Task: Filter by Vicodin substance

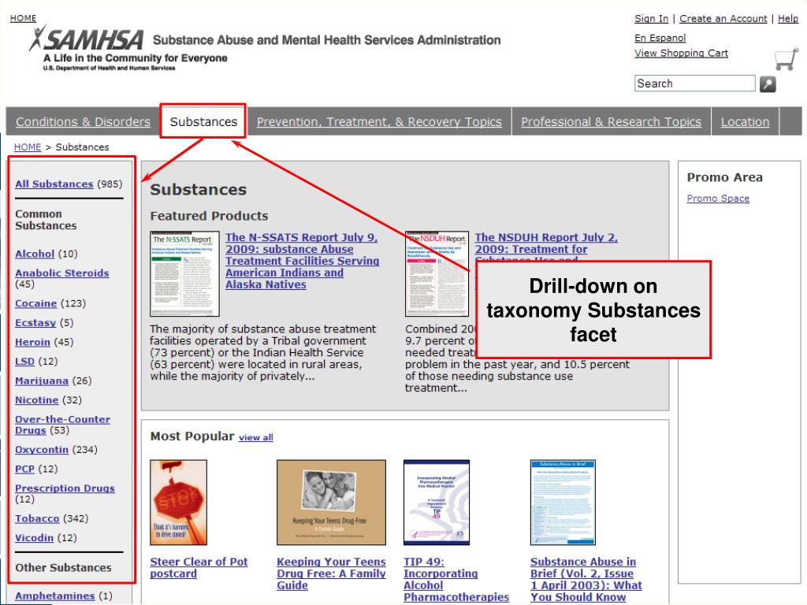Action: point(34,537)
